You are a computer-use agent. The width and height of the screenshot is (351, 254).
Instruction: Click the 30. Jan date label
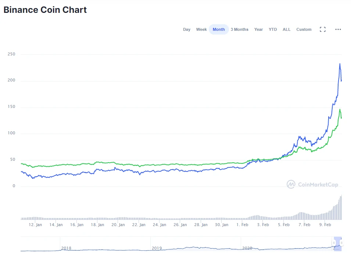222,225
